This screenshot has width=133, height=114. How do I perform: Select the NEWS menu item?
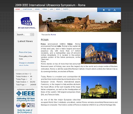coord(58,9)
